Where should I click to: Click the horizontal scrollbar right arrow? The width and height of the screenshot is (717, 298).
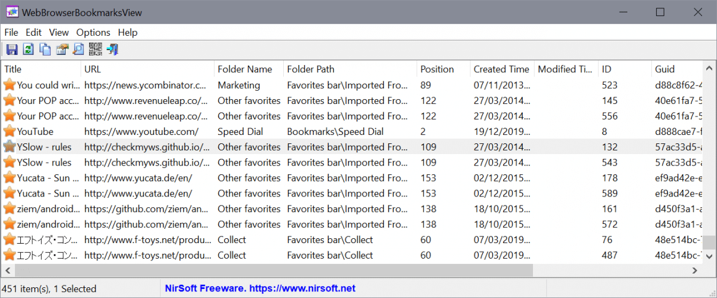point(695,271)
